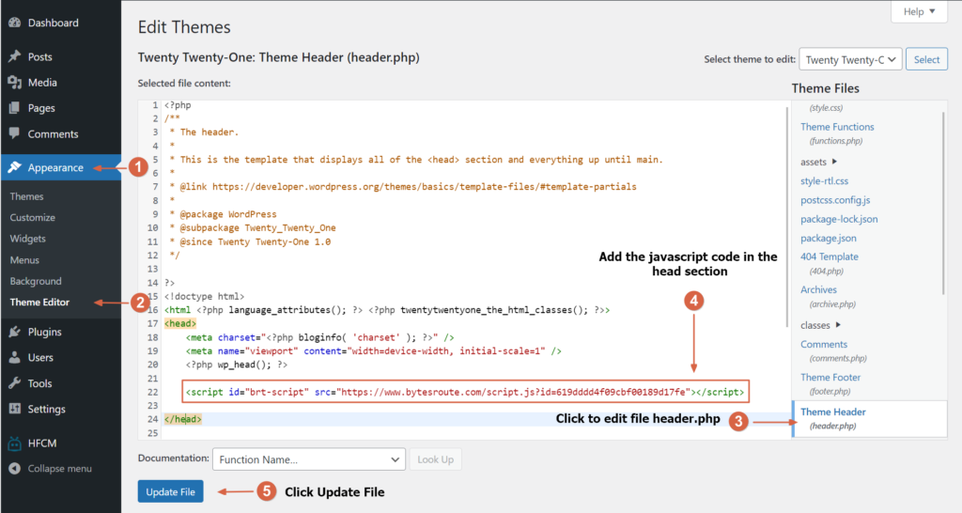Click the Plugins plug icon
962x513 pixels.
[15, 332]
